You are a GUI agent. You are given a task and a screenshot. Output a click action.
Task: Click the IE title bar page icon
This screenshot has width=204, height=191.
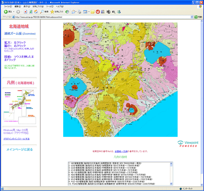(2, 2)
